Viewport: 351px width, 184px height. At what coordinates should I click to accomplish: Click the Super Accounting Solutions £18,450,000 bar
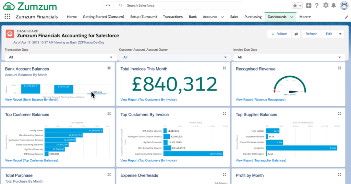click(x=193, y=154)
